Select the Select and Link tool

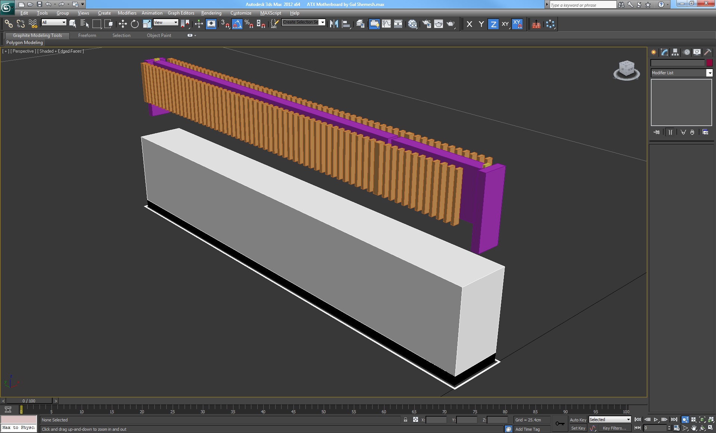point(9,24)
